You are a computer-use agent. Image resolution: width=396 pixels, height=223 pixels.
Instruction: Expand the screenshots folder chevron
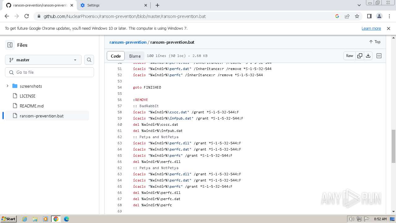(8, 86)
